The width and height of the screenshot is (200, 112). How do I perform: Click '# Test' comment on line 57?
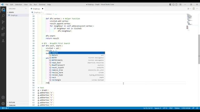coord(41,88)
